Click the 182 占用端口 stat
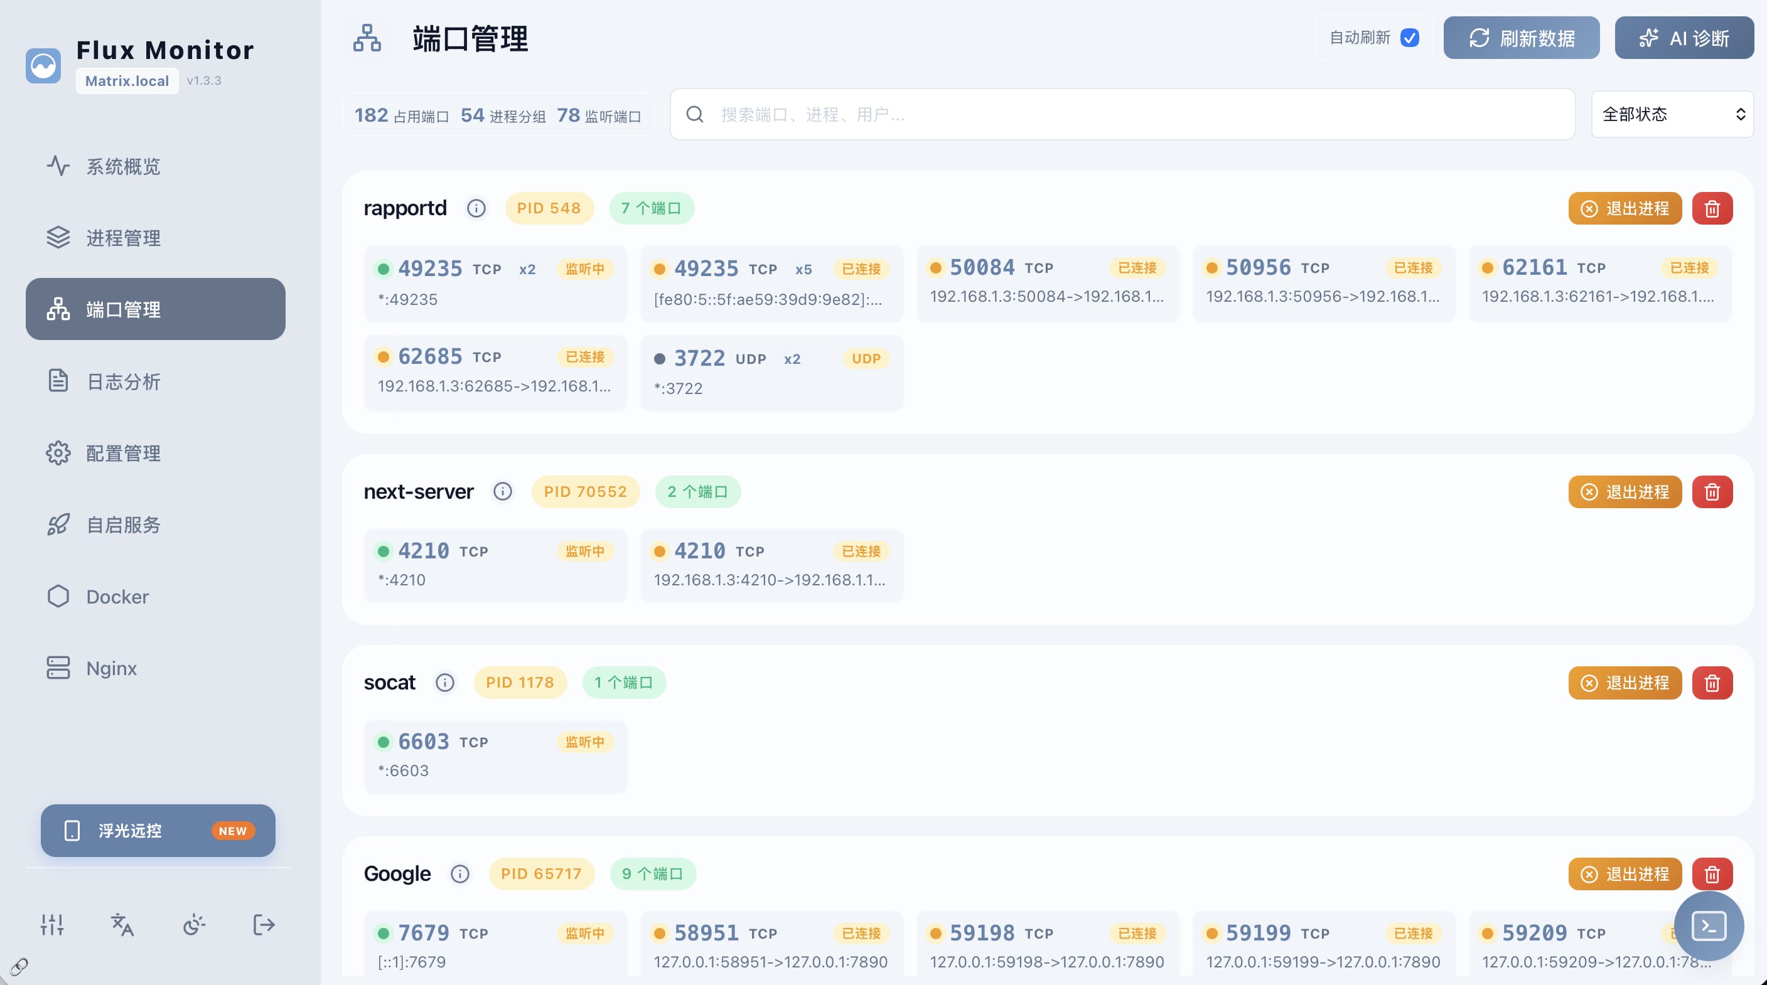This screenshot has height=985, width=1767. [x=401, y=115]
